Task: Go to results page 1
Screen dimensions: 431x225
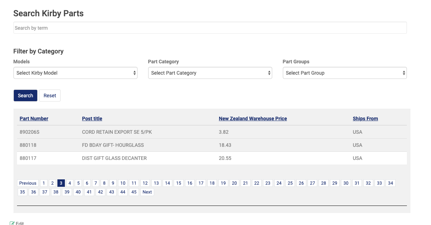Action: click(44, 183)
